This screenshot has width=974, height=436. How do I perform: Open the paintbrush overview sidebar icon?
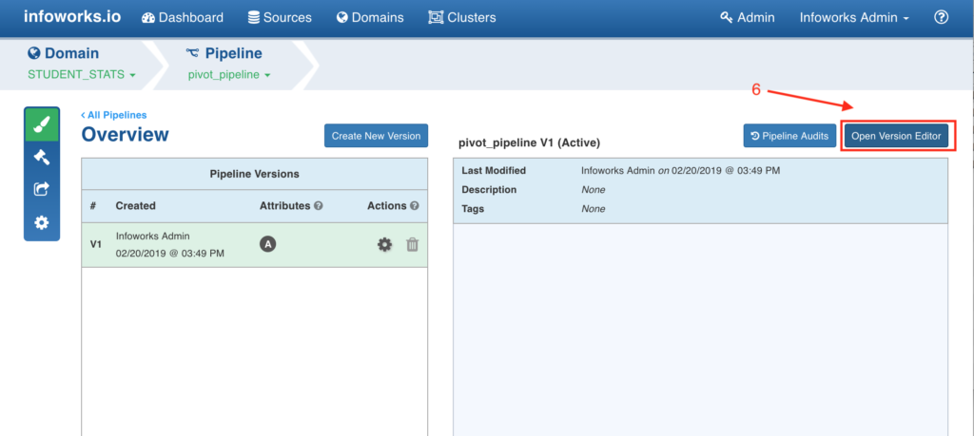[42, 126]
